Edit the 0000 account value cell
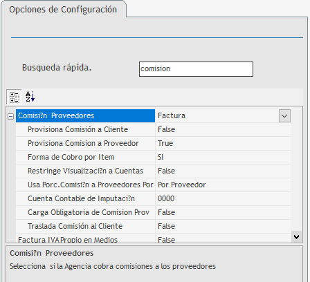The image size is (310, 282). 223,198
